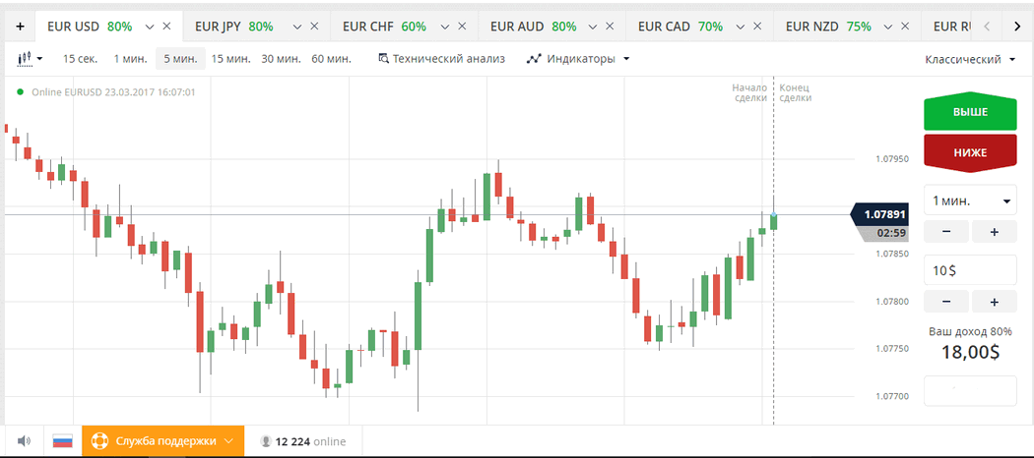Expand the Индикаторы dropdown
This screenshot has height=458, width=1034.
(578, 59)
